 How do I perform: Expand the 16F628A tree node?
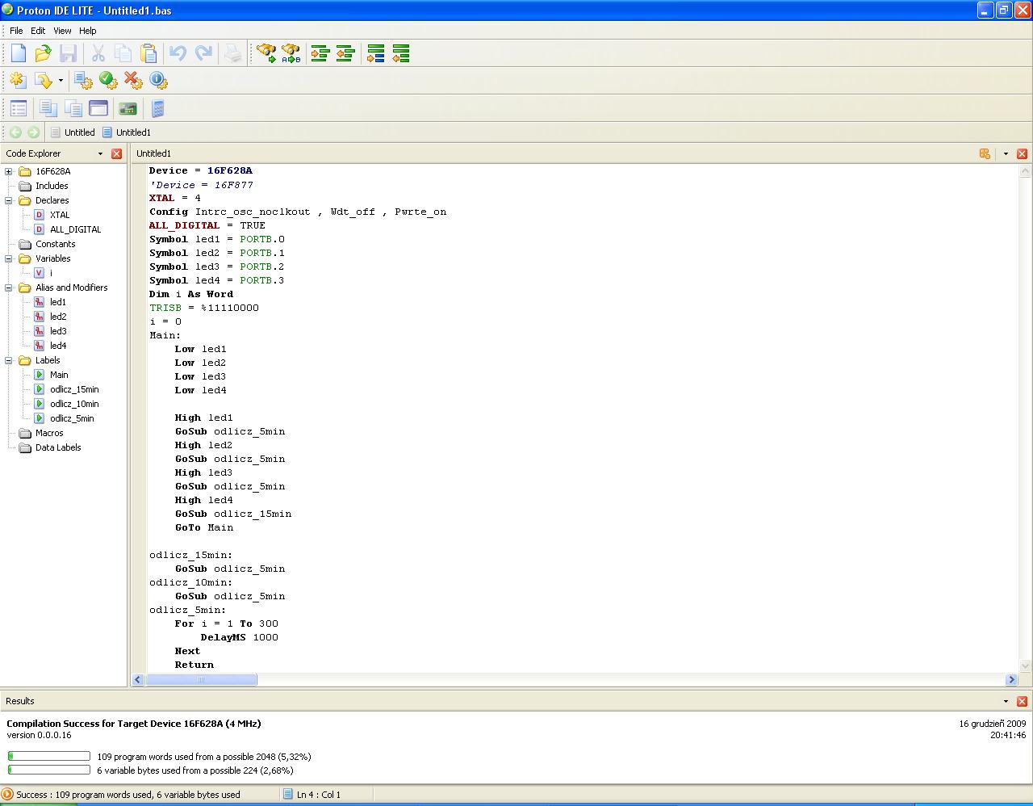(9, 171)
